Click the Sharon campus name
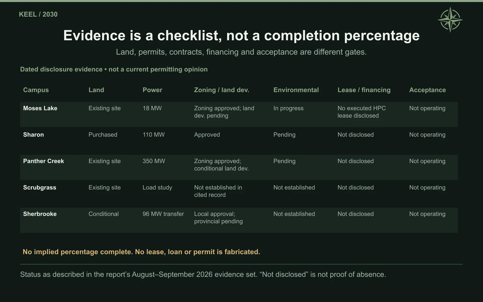 (x=33, y=135)
